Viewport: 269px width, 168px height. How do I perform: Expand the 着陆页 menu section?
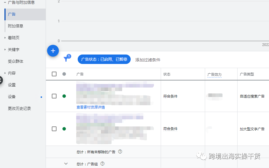point(5,38)
